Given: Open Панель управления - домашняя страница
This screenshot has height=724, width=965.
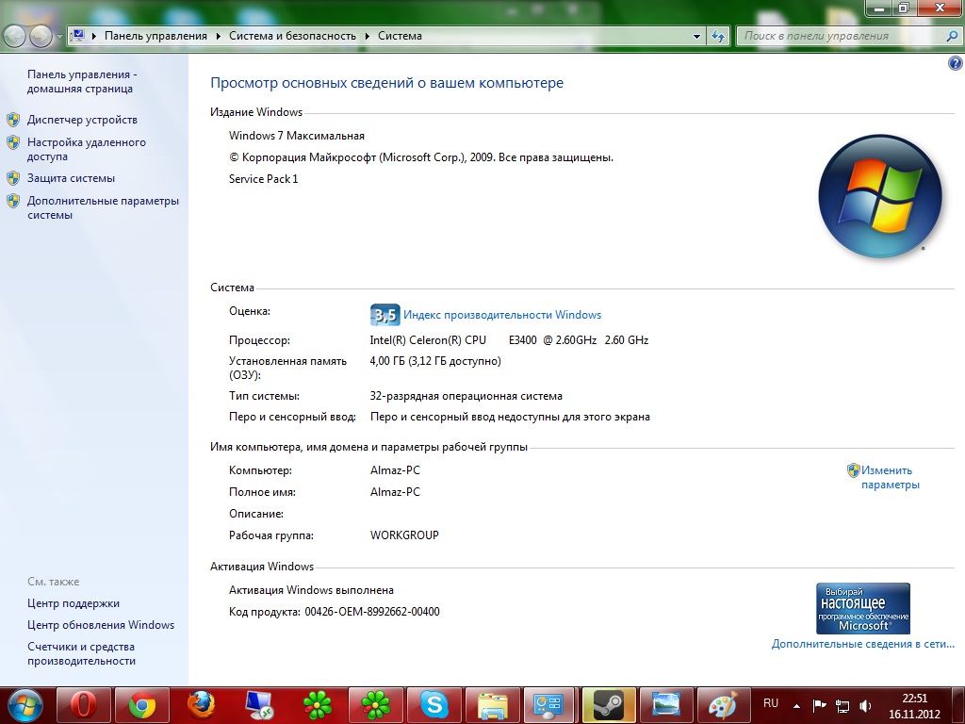Looking at the screenshot, I should coord(83,81).
